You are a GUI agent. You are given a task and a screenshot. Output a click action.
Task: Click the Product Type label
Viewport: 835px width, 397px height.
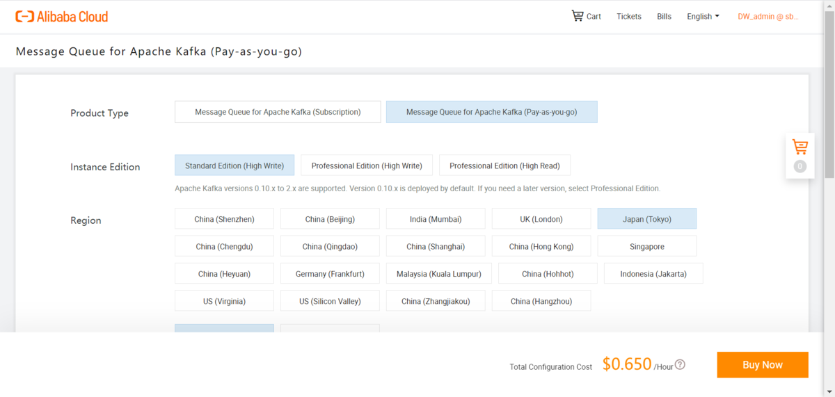pos(100,113)
